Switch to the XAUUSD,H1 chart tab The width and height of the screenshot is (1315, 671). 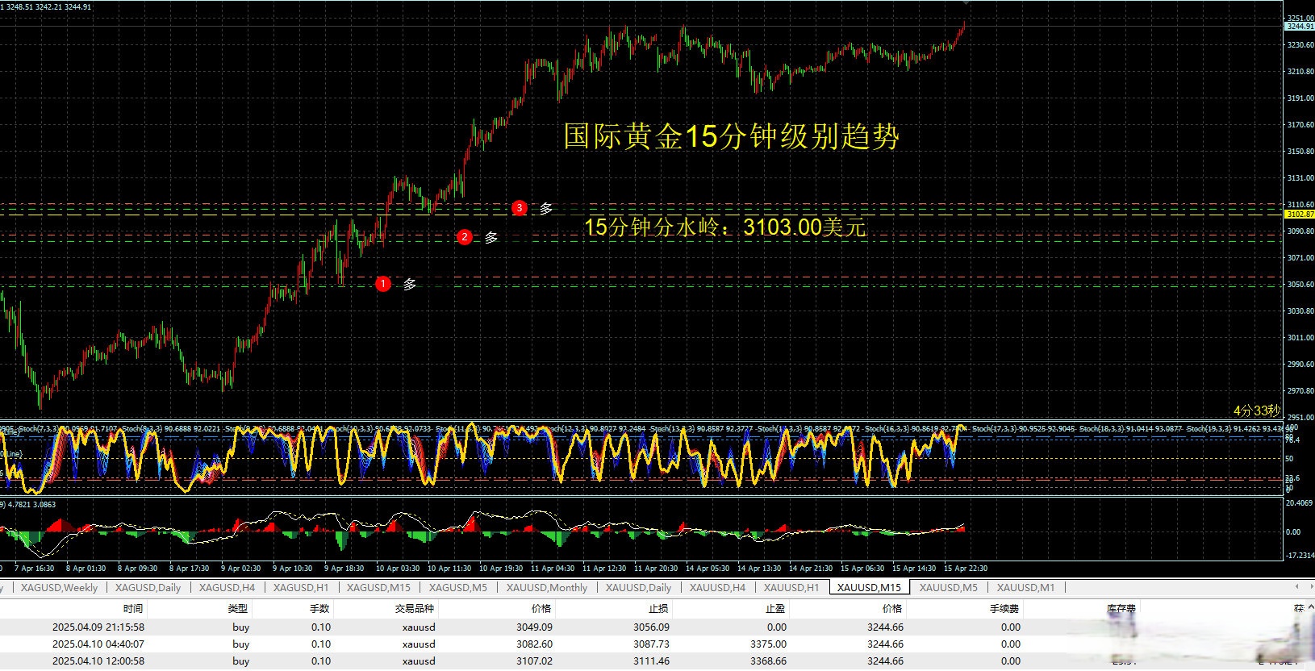point(791,587)
